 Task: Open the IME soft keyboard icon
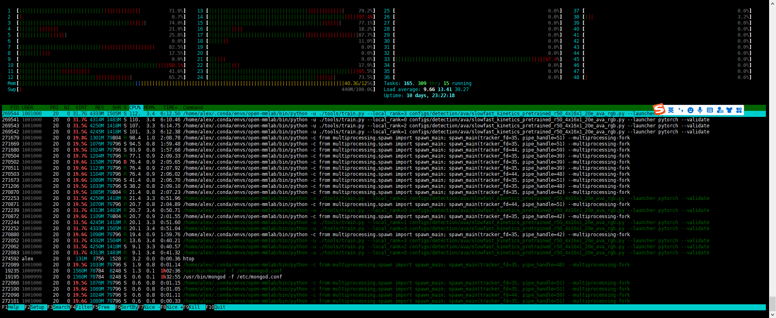point(710,110)
